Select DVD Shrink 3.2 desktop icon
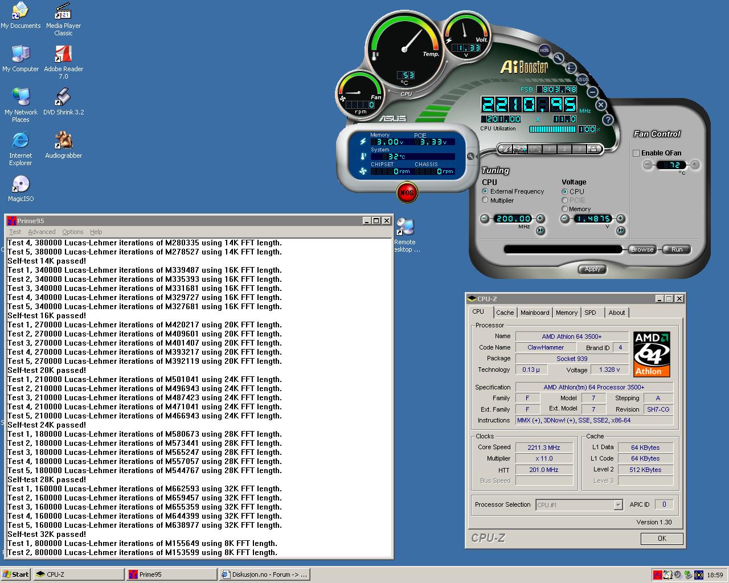 tap(63, 102)
